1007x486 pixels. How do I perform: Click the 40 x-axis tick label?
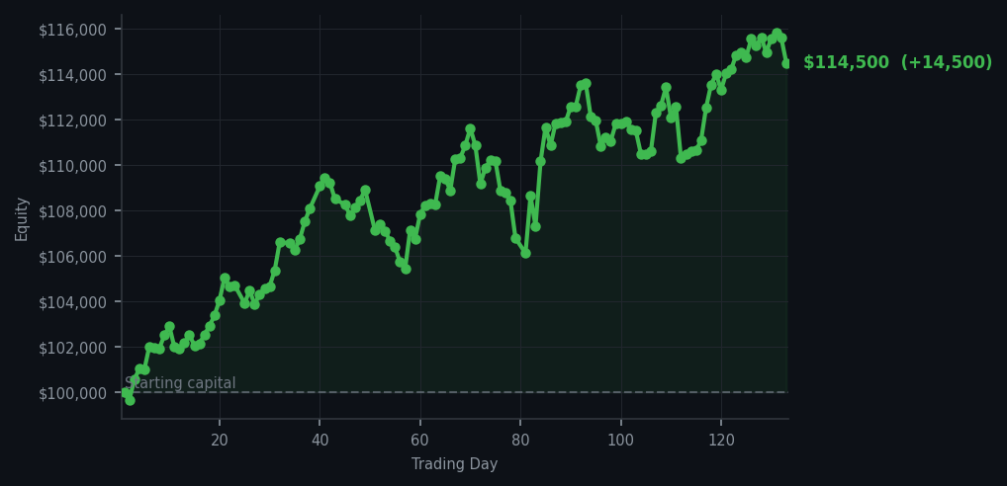pyautogui.click(x=320, y=441)
